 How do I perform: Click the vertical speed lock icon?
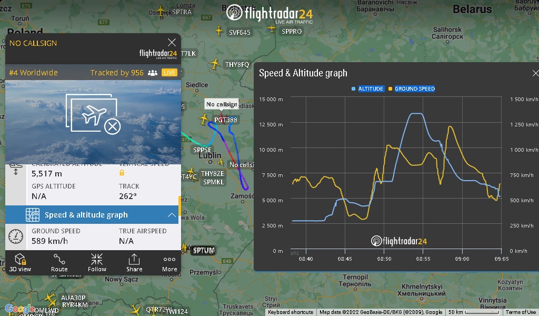(122, 173)
